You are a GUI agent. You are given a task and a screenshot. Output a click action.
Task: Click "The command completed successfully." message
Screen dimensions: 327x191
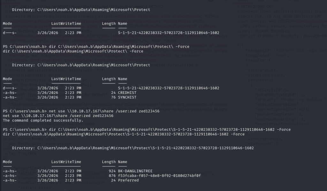pyautogui.click(x=43, y=120)
